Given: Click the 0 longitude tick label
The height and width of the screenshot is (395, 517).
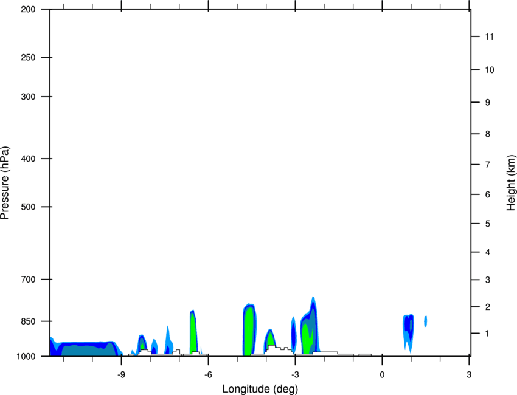Looking at the screenshot, I should [x=382, y=375].
